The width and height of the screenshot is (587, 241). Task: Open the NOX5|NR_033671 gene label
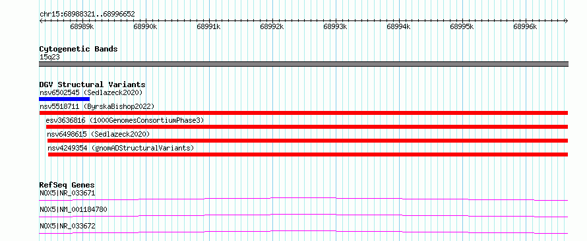point(67,193)
